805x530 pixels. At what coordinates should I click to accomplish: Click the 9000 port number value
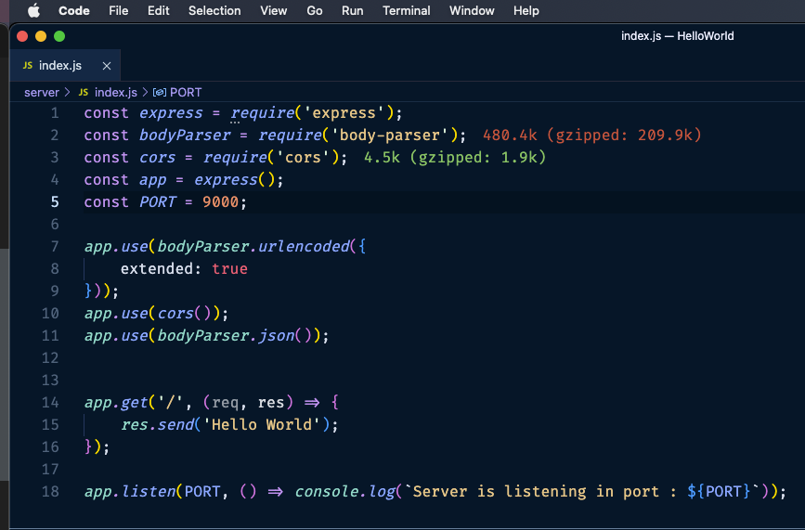(221, 202)
